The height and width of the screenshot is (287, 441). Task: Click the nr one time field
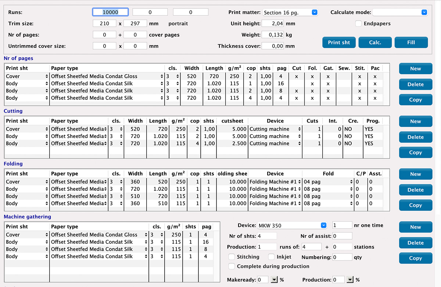(x=342, y=225)
